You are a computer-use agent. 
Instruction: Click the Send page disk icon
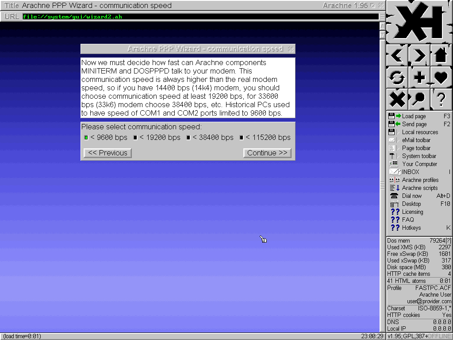click(395, 124)
